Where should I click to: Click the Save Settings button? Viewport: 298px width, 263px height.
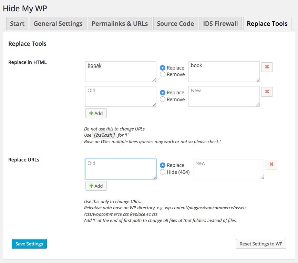29,244
